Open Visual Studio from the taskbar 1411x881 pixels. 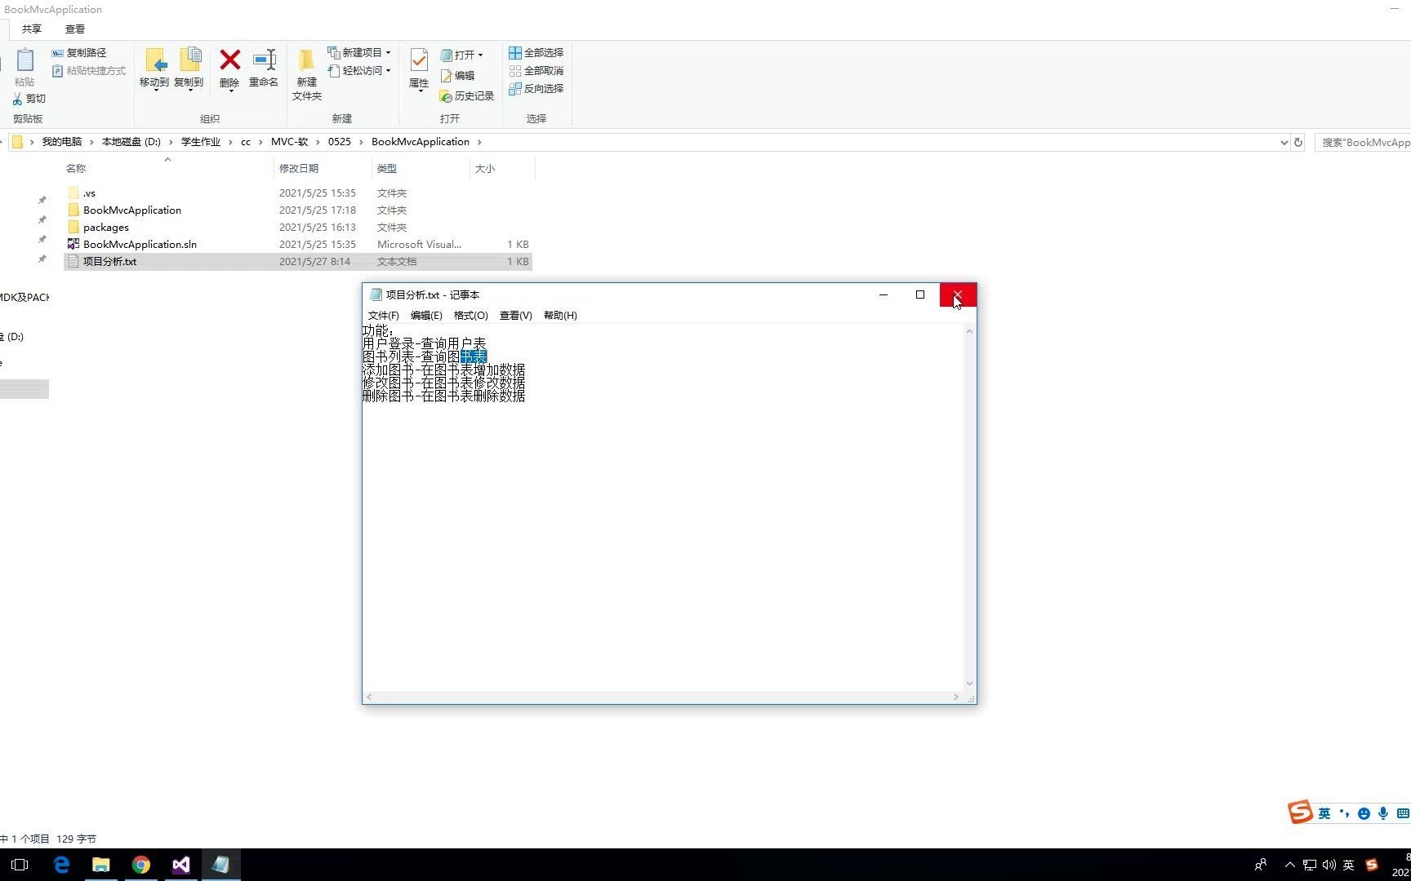pos(181,865)
